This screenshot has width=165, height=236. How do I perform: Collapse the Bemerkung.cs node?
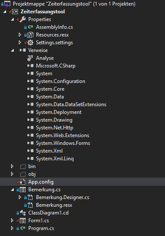pyautogui.click(x=12, y=190)
